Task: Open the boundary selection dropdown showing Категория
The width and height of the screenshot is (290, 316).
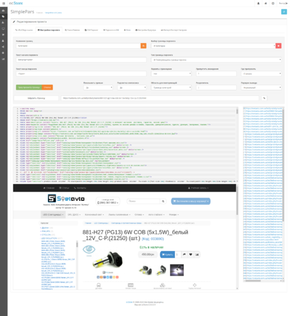Action: [x=213, y=46]
